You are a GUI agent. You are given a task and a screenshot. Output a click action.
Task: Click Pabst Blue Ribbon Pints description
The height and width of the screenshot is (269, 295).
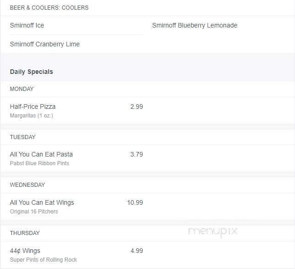click(x=39, y=163)
